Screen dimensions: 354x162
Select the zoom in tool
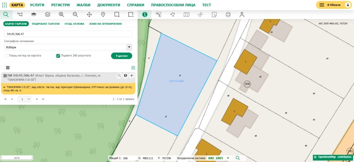[62, 15]
